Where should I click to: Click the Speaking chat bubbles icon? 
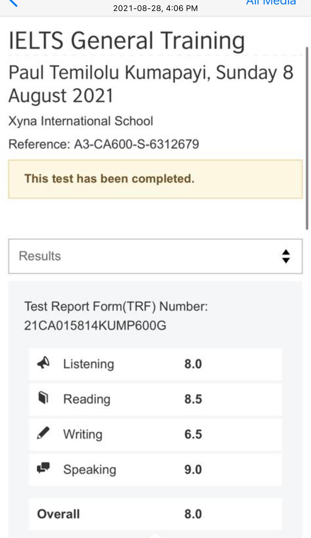click(43, 468)
